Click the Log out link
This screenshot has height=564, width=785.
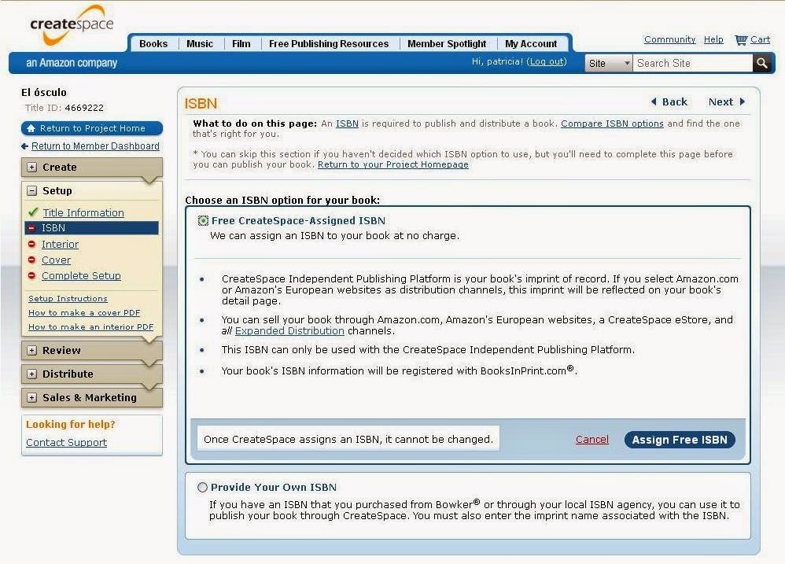547,61
